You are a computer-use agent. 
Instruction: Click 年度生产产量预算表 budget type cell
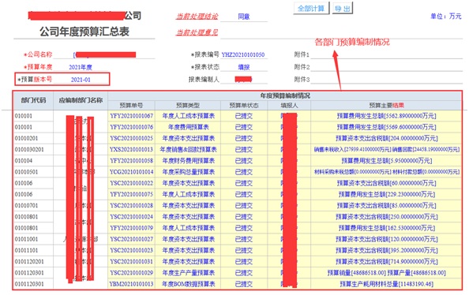(188, 273)
